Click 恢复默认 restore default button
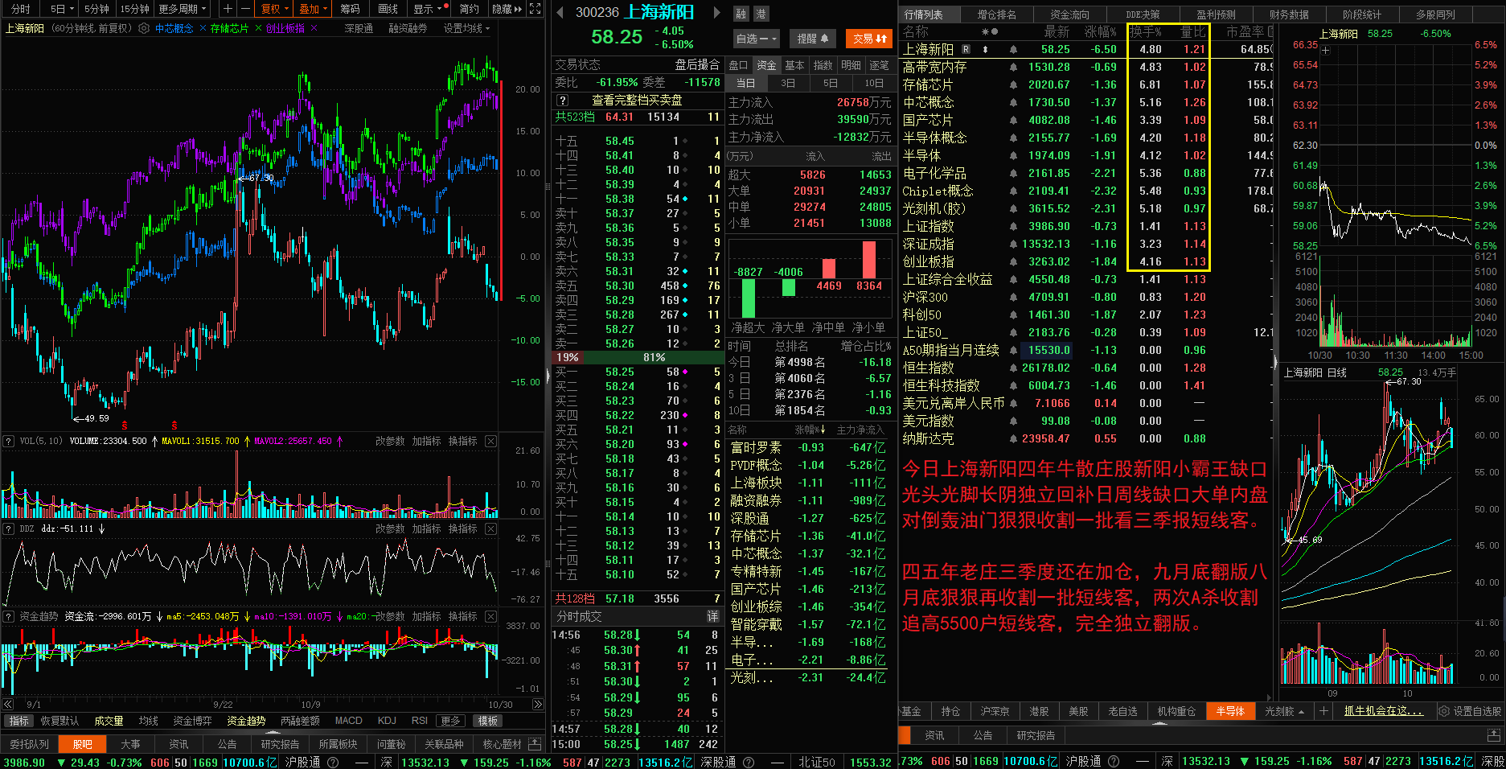This screenshot has width=1506, height=769. pyautogui.click(x=60, y=721)
